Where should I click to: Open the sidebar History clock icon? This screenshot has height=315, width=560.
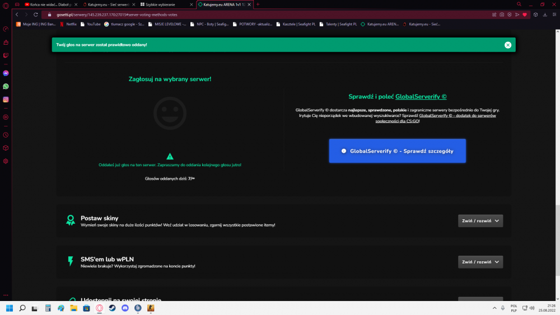[x=6, y=135]
